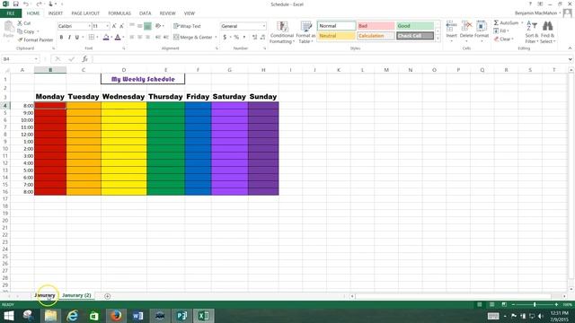Select column H header
The width and height of the screenshot is (575, 323).
point(263,70)
